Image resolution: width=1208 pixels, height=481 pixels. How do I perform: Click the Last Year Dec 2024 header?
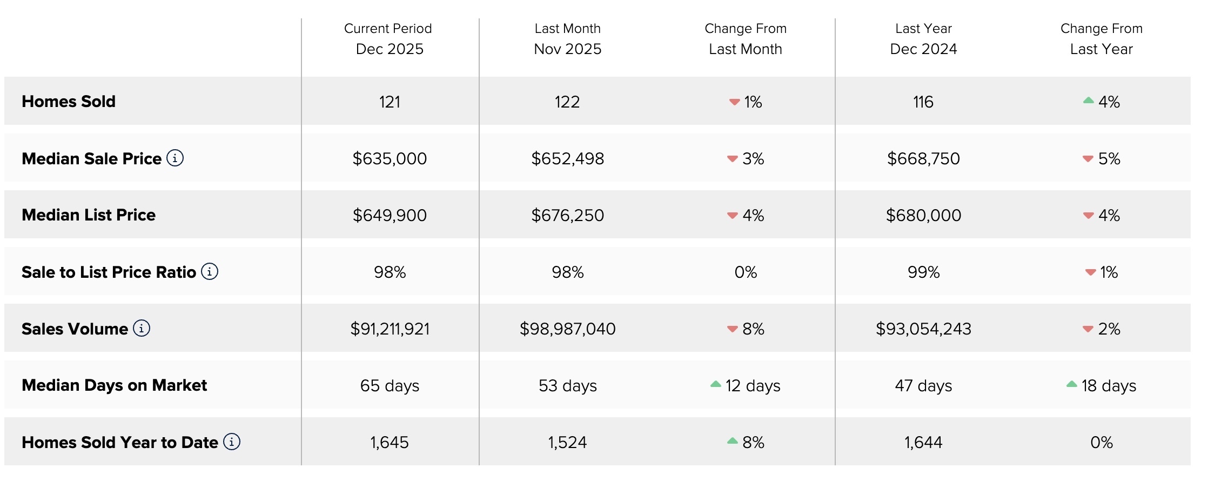coord(923,39)
